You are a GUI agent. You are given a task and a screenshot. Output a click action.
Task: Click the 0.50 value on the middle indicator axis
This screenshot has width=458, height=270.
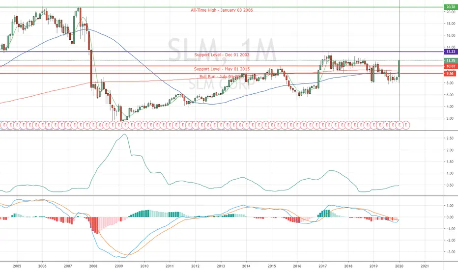[450, 185]
